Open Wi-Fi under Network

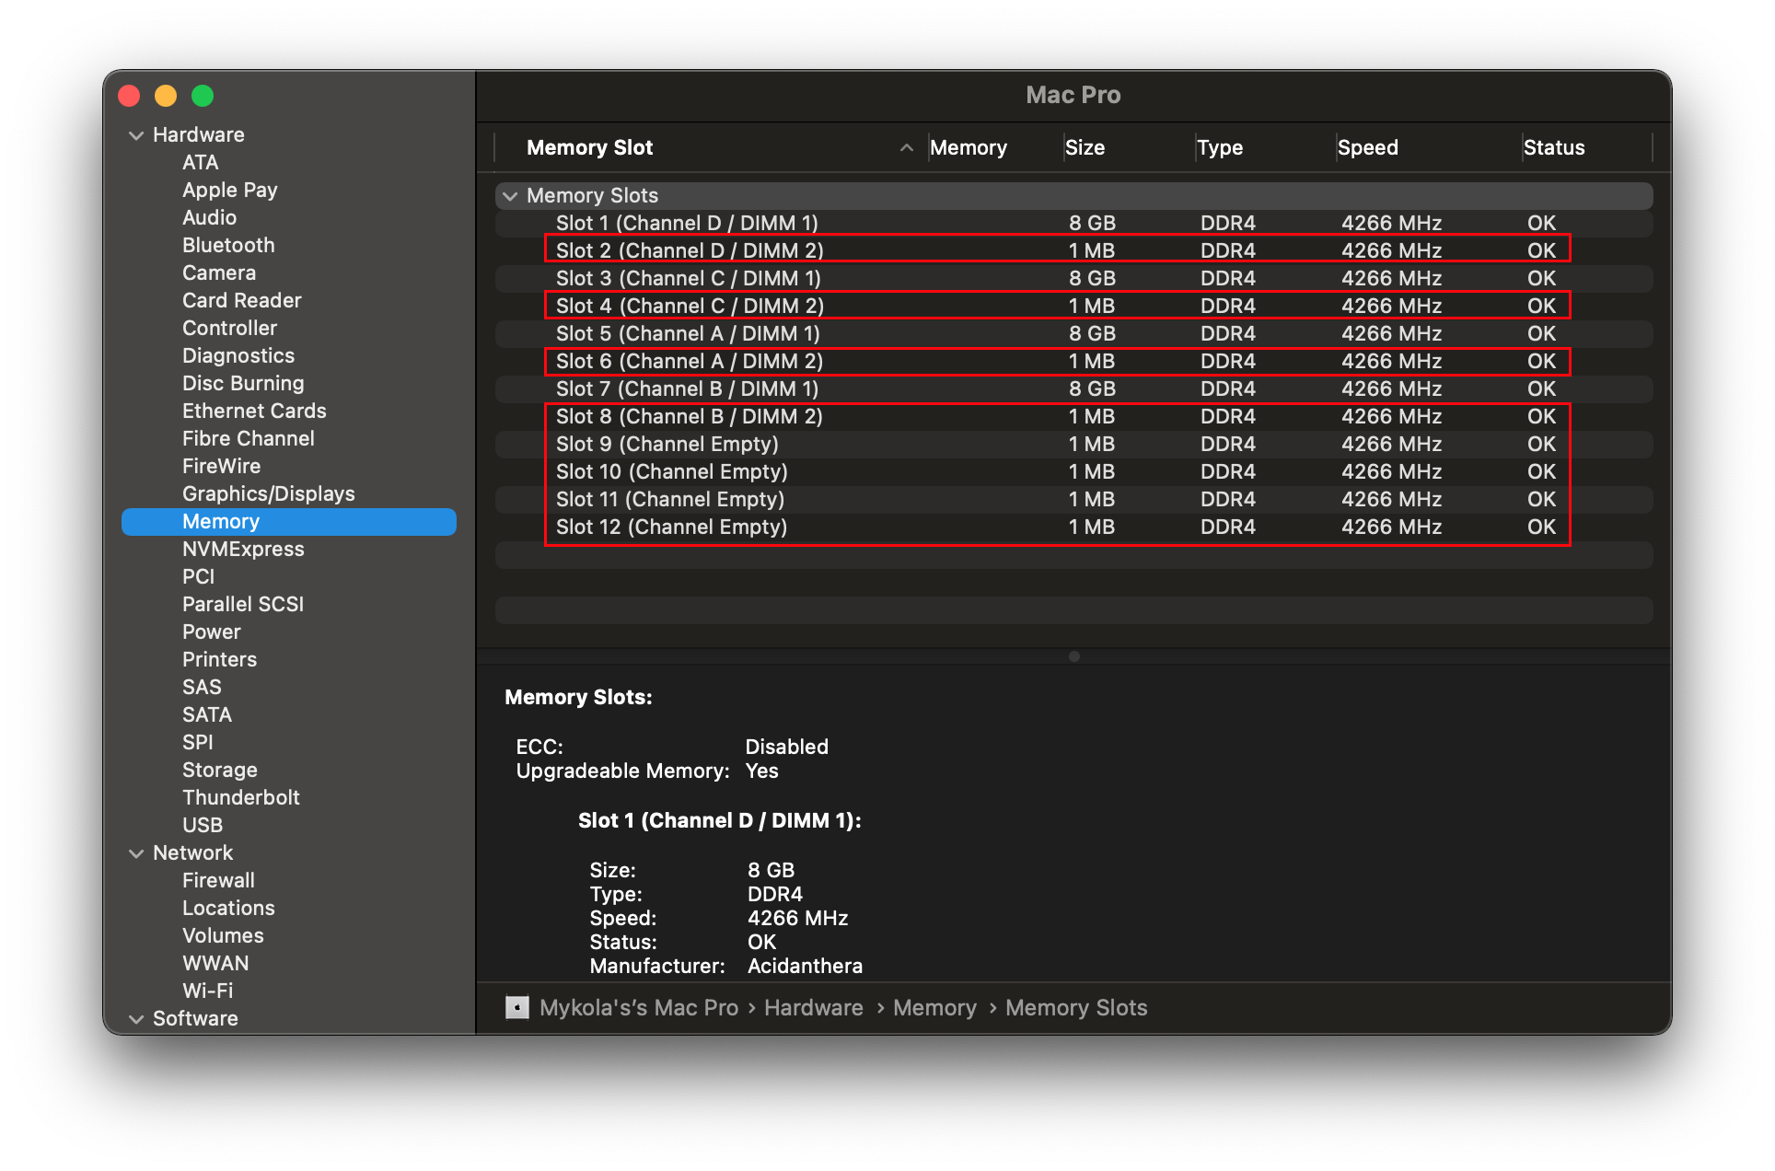coord(207,991)
